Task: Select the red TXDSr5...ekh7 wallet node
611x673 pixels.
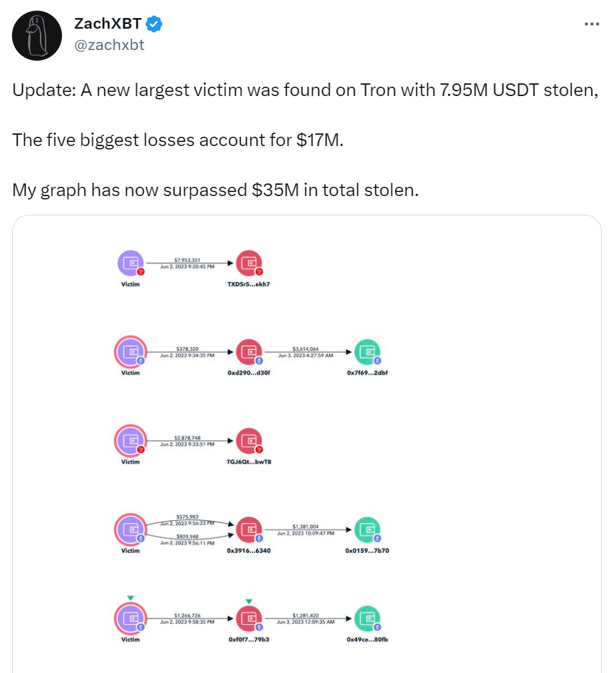Action: tap(249, 263)
